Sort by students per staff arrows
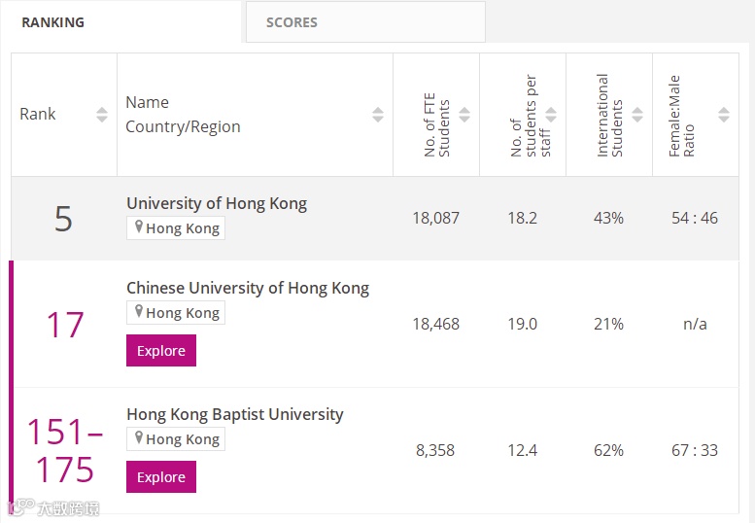 click(x=551, y=115)
